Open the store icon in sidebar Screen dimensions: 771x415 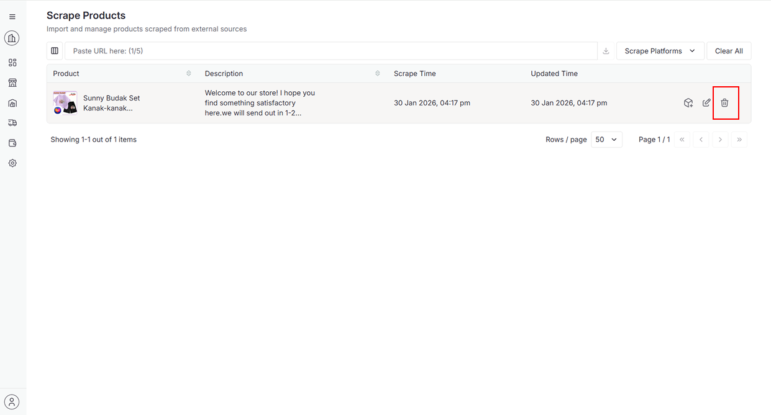click(12, 83)
